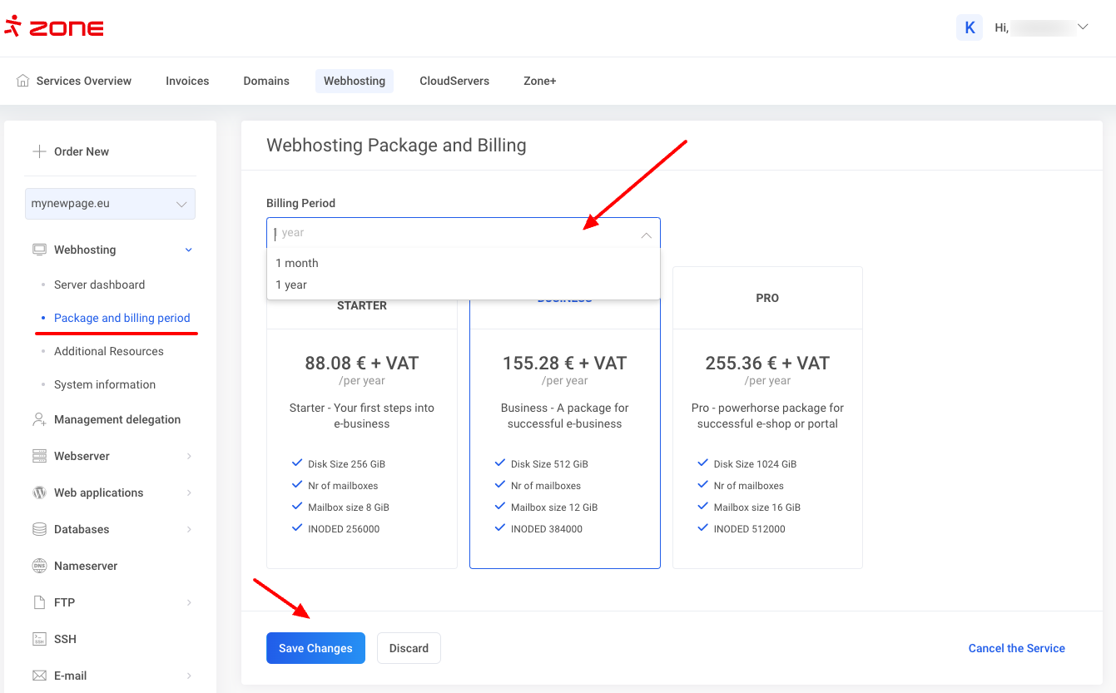Collapse the Webhosting sidebar section
Screen dimensions: 1116x693
click(188, 250)
